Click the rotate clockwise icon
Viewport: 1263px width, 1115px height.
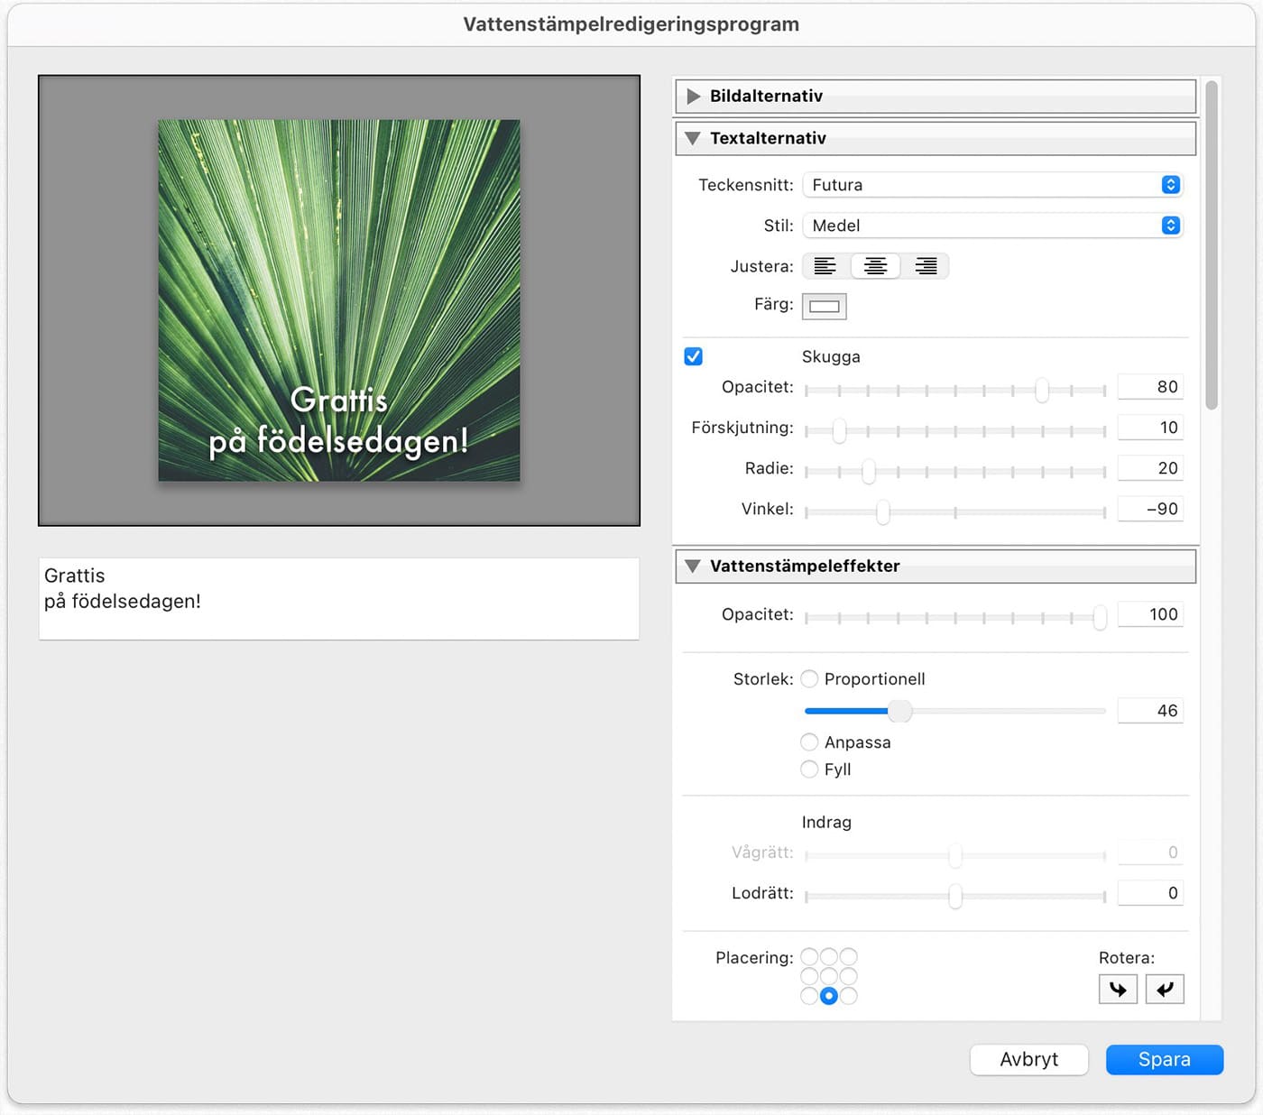[1118, 989]
